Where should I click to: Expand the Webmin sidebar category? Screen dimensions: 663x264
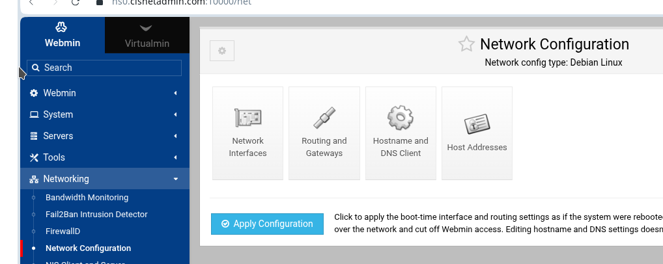(x=105, y=93)
